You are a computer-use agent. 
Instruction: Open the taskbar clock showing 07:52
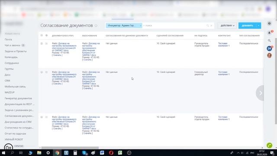tap(262, 153)
